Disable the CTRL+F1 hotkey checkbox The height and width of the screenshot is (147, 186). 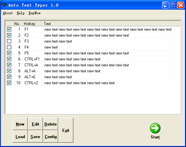[9, 59]
